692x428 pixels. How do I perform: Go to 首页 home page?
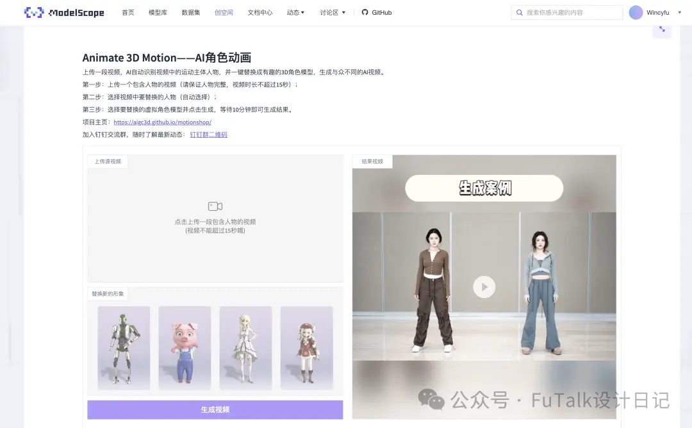coord(128,12)
